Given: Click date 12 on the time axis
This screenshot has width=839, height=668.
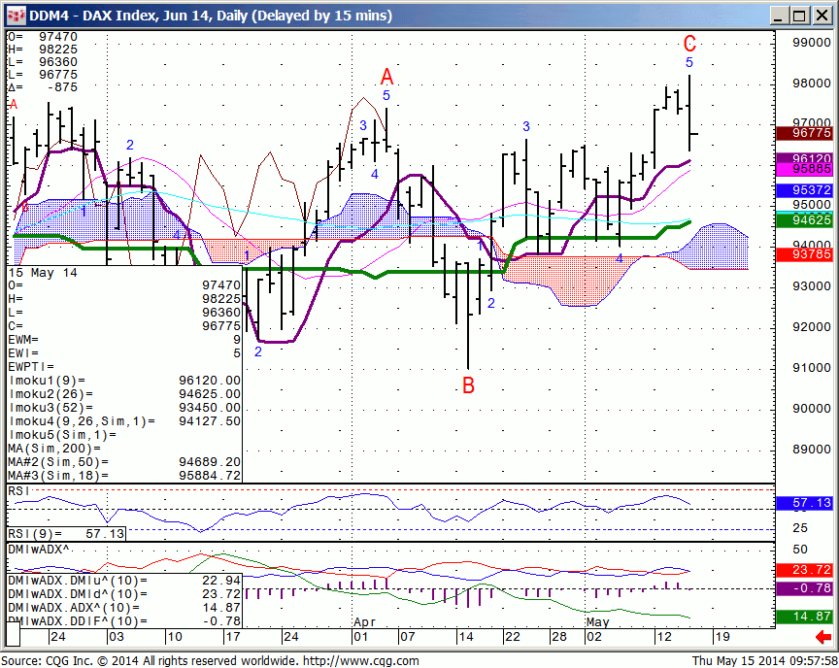Looking at the screenshot, I should (x=664, y=637).
